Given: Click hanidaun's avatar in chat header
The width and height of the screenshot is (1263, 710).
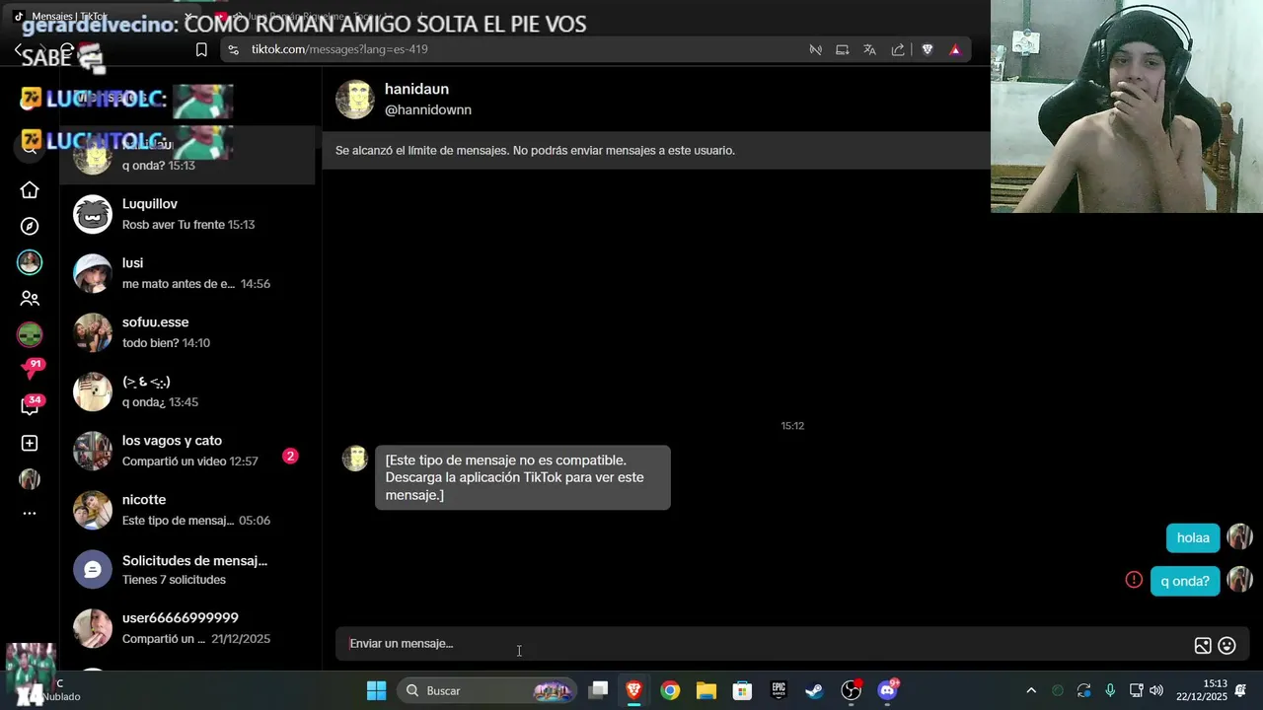Looking at the screenshot, I should (355, 100).
